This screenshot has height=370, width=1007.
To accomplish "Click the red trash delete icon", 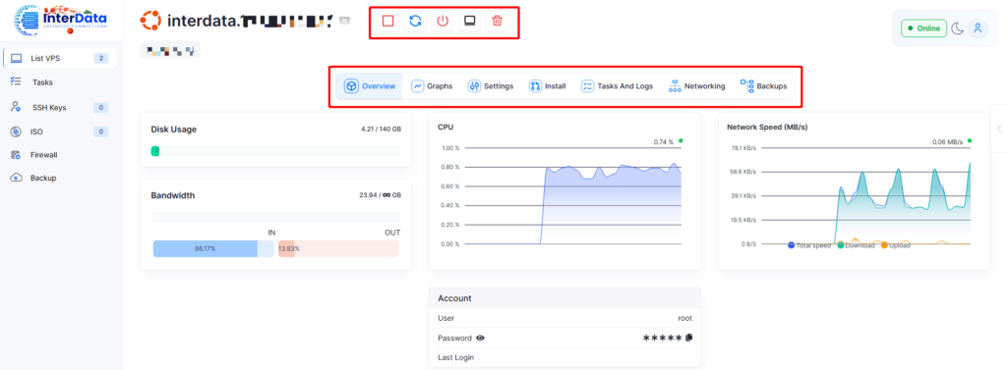I will [497, 21].
